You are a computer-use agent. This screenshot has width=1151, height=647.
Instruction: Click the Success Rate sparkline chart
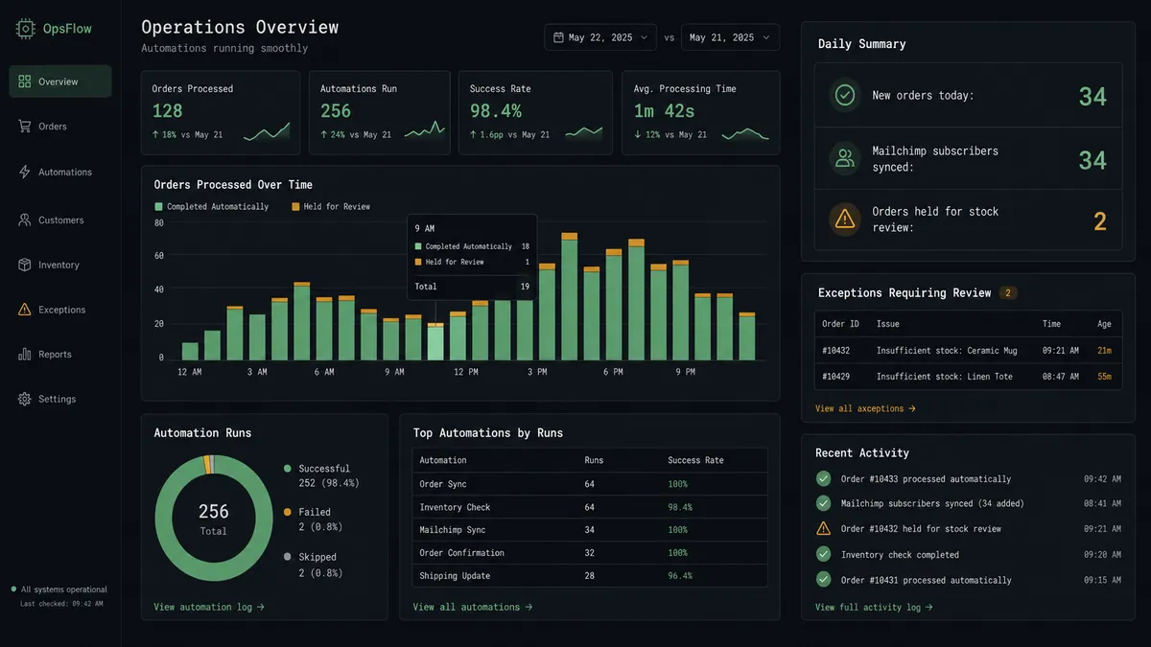pyautogui.click(x=584, y=132)
